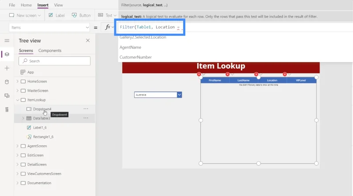
Task: Open the Data sources cylinder icon
Action: (x=7, y=82)
